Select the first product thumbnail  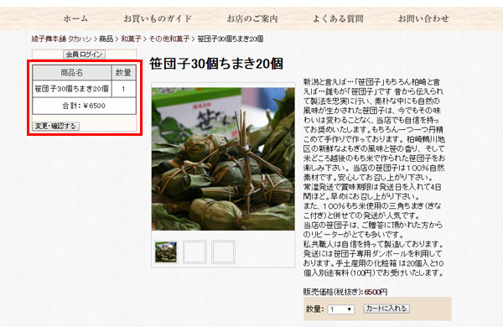click(x=166, y=252)
